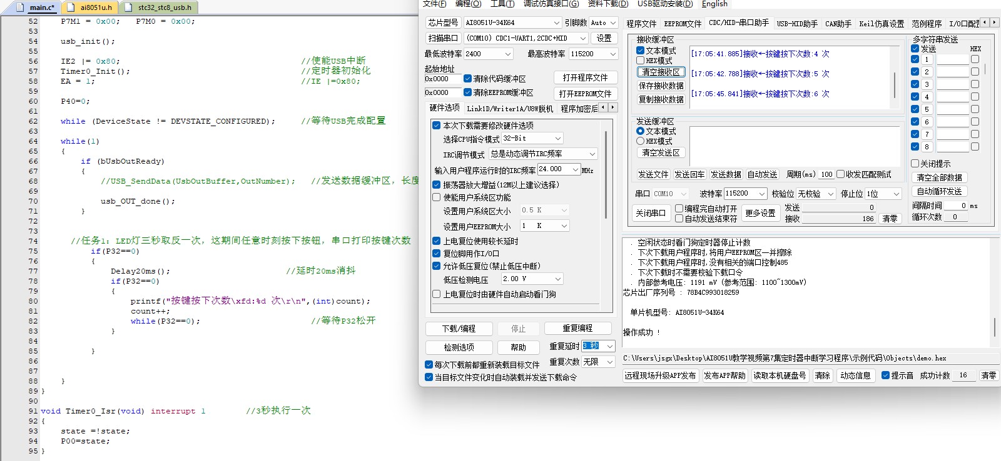The height and width of the screenshot is (461, 1001).
Task: Click 检测选项 button
Action: pyautogui.click(x=459, y=347)
